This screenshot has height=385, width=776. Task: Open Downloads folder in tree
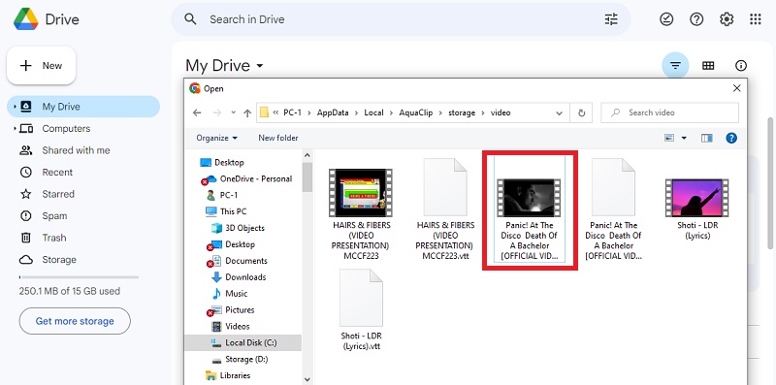[239, 277]
